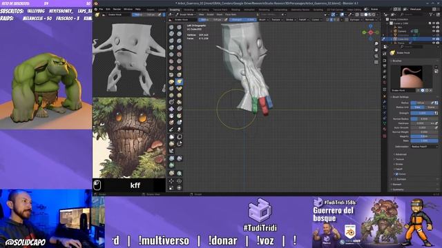
Task: Set Radius Unit to View
Action: click(417, 107)
